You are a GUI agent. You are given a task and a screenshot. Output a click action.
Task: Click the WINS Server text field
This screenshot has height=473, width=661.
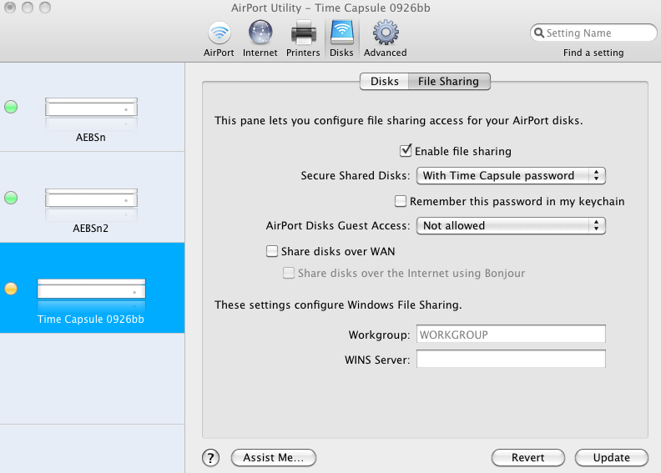(511, 360)
